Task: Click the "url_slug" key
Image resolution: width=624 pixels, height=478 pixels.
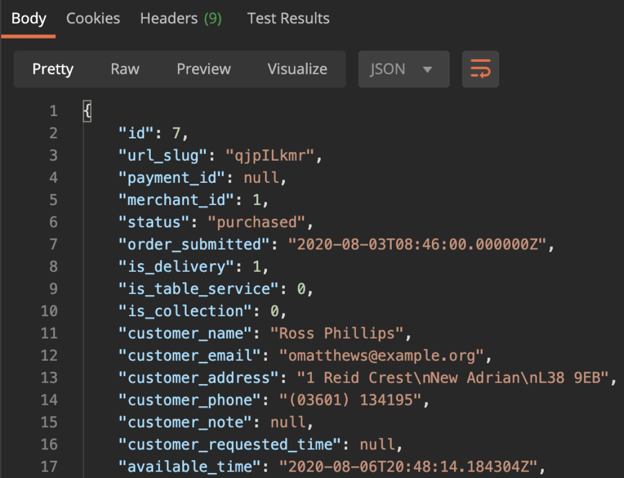Action: (163, 156)
